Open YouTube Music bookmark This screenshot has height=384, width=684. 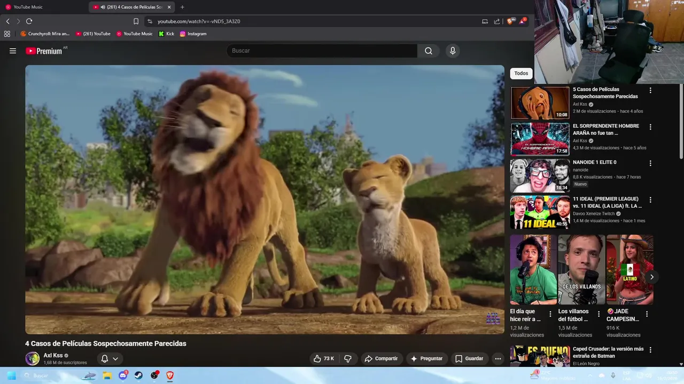pyautogui.click(x=135, y=34)
